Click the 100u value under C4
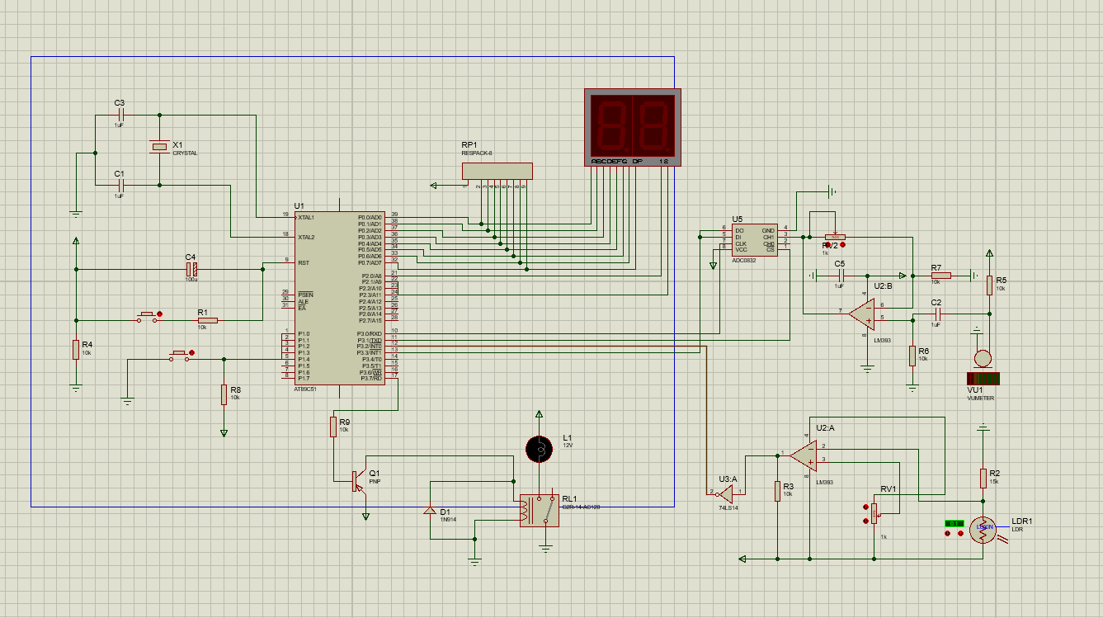Viewport: 1103px width, 618px height. coord(191,281)
